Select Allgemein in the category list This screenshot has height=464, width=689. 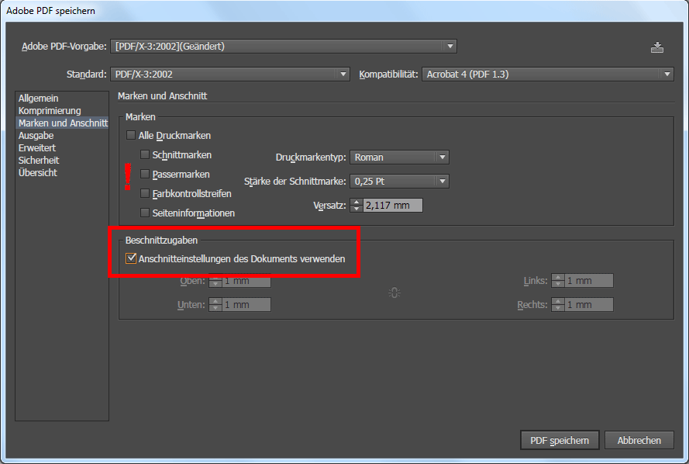point(39,99)
